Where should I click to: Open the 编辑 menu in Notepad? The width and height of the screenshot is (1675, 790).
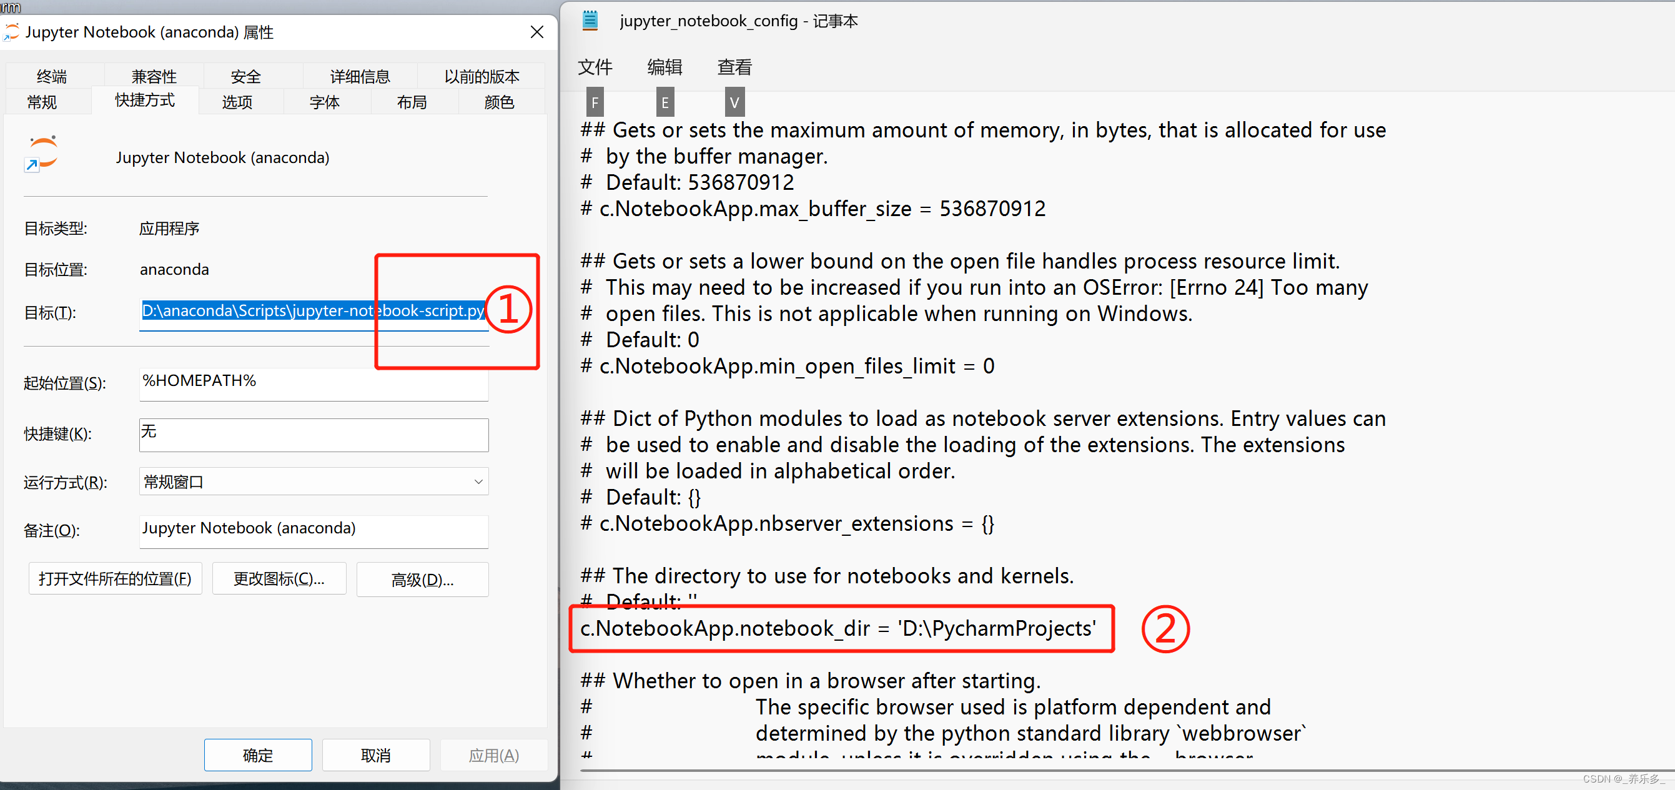(x=665, y=67)
